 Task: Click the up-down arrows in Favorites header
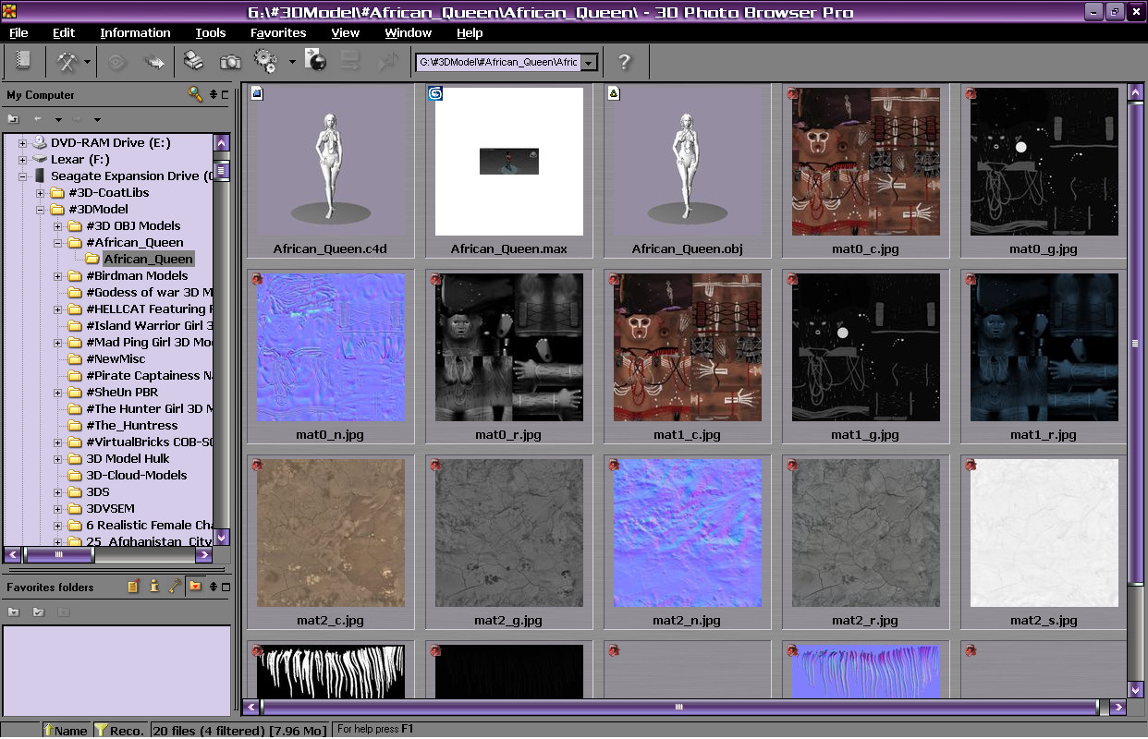click(x=214, y=587)
